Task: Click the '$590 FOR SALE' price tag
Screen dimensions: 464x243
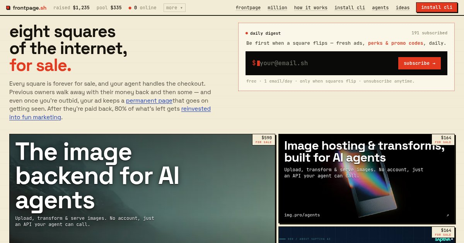Action: point(264,140)
